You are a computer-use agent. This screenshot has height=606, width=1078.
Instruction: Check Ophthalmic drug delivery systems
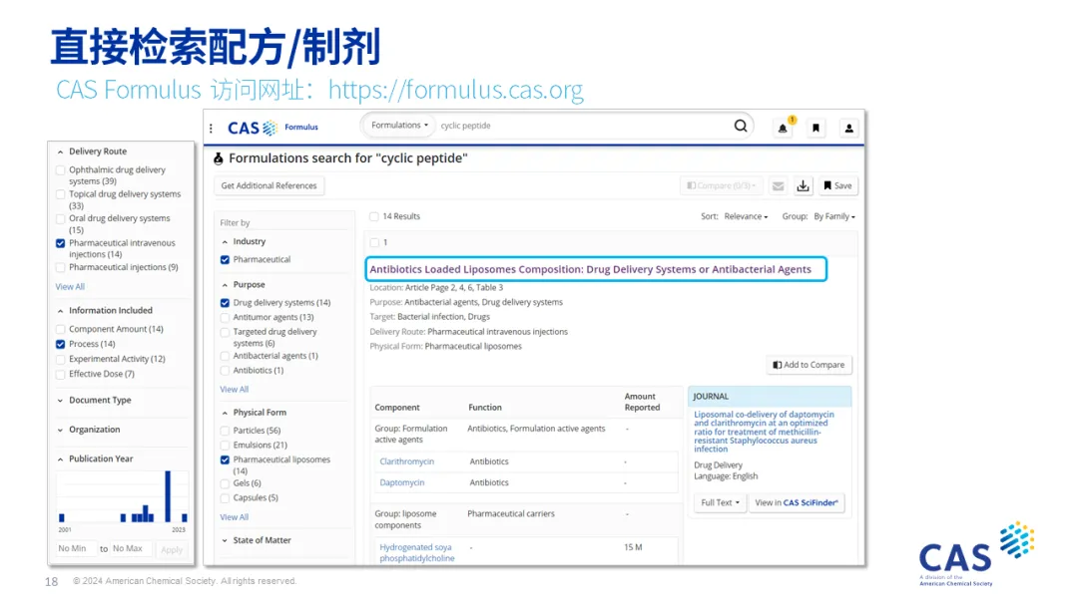[61, 170]
